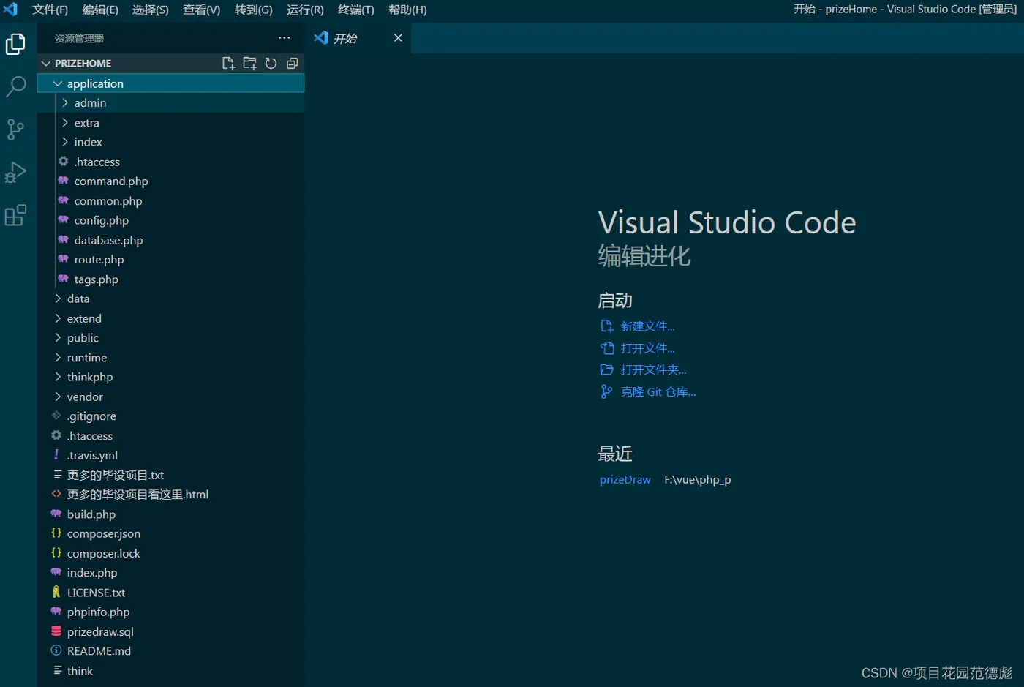Click the 打开文件夹... link

[x=653, y=369]
